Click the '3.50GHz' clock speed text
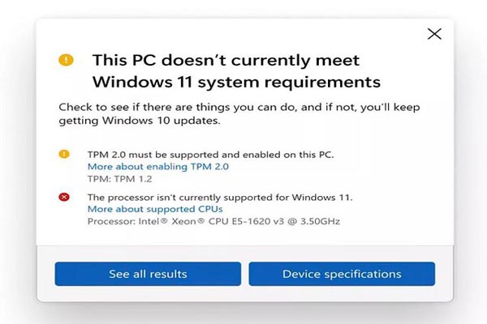 point(320,221)
